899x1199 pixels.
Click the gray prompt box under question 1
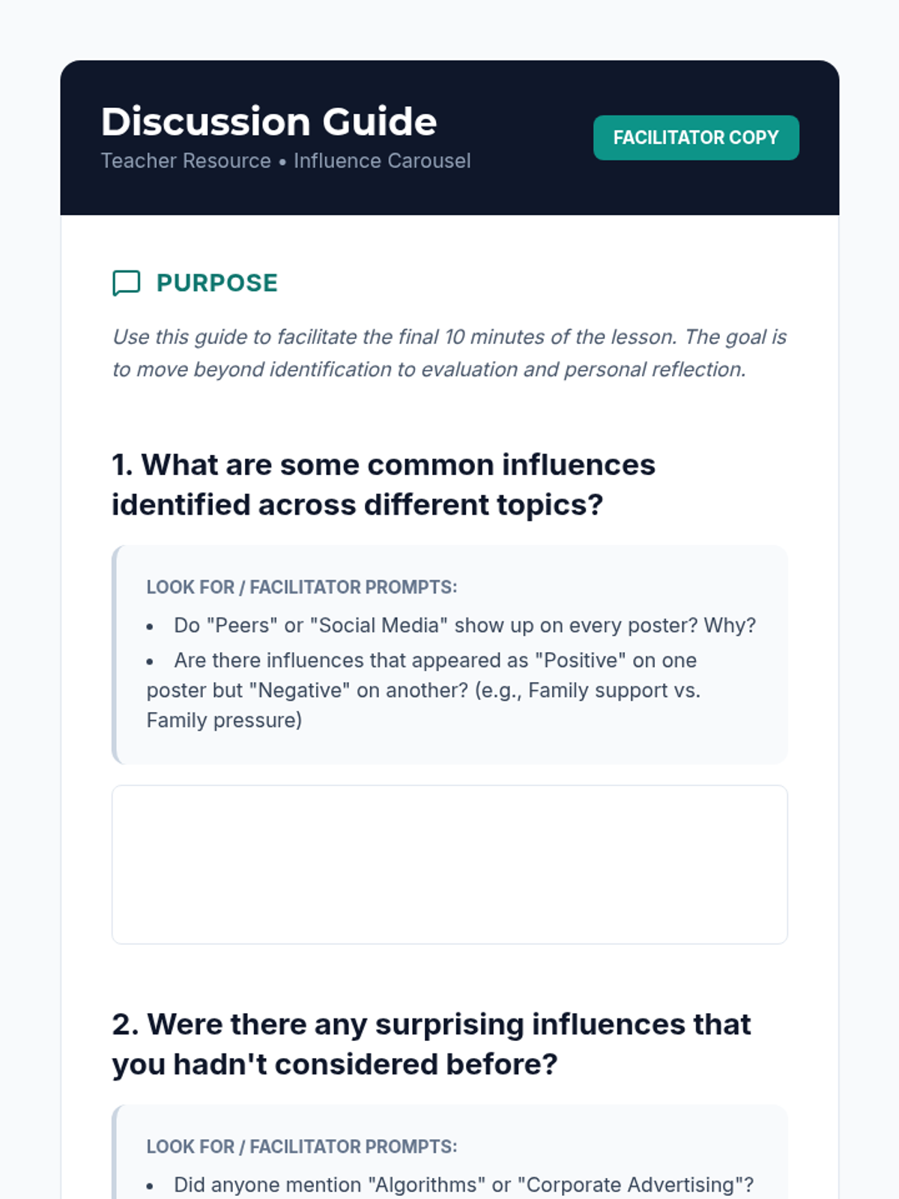coord(449,655)
